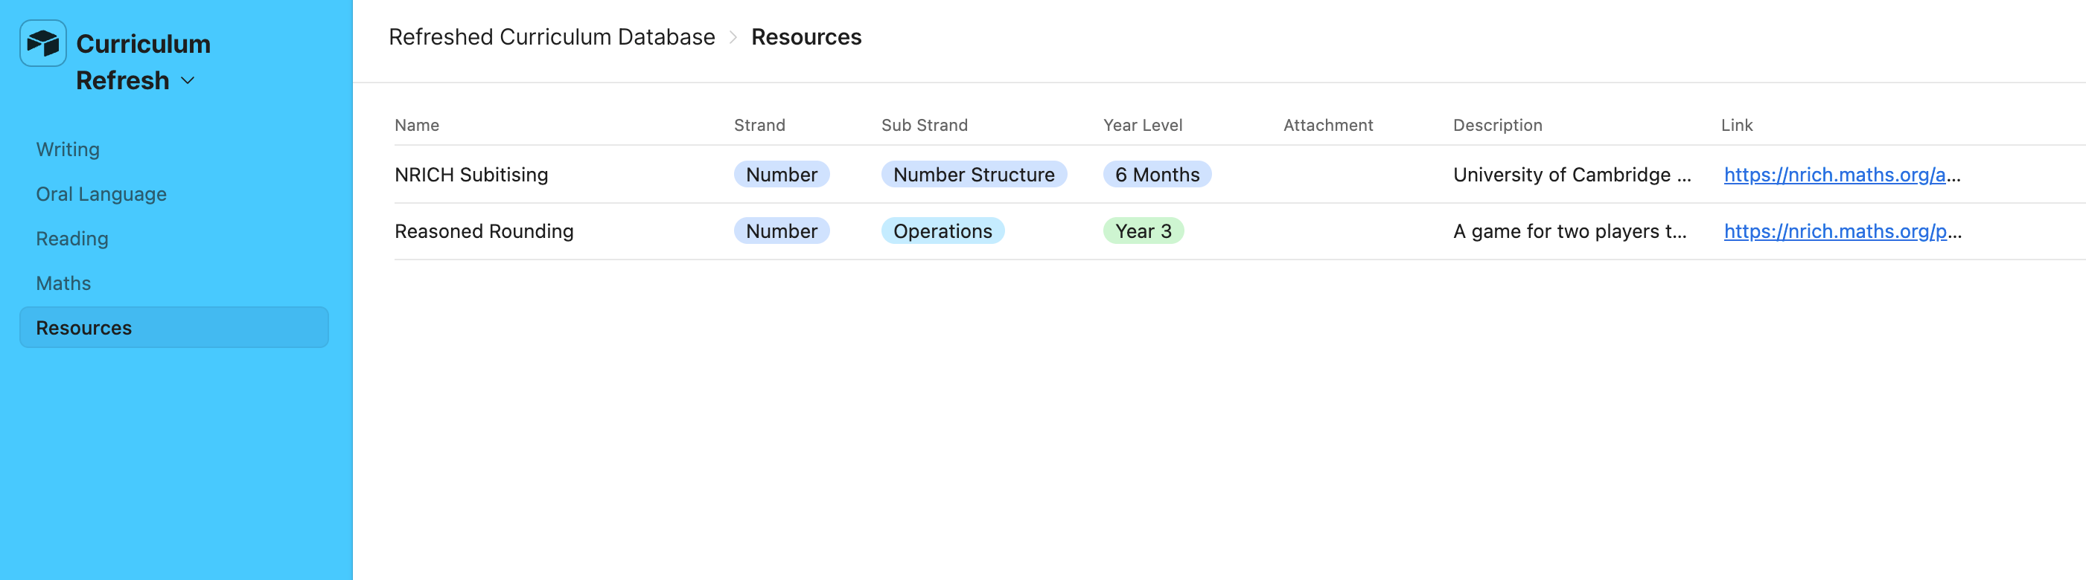Click the Year Level column header
Screen dimensions: 2086x580
click(x=1143, y=126)
